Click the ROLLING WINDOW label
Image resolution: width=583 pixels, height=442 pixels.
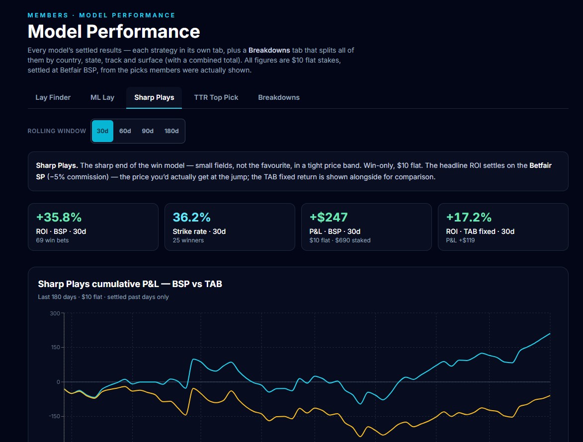(57, 131)
